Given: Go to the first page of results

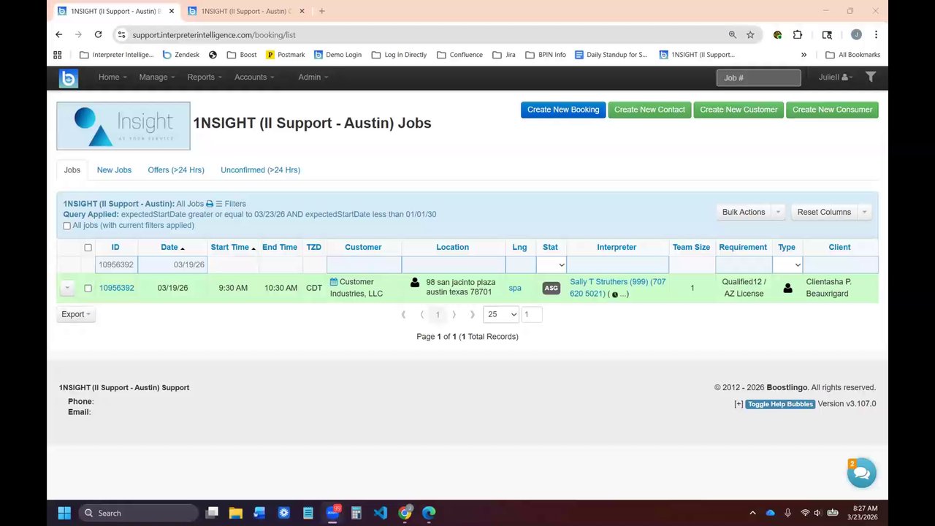Looking at the screenshot, I should tap(403, 314).
